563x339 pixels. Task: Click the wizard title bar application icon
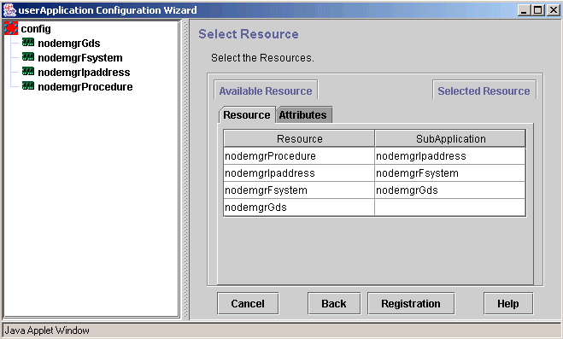[9, 10]
